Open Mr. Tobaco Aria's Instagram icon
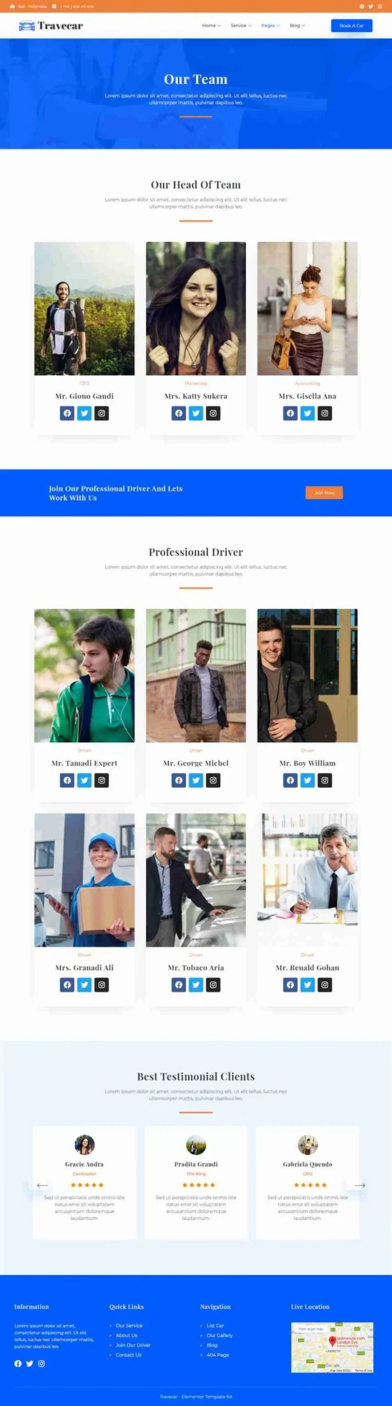This screenshot has height=1406, width=392. coord(213,985)
